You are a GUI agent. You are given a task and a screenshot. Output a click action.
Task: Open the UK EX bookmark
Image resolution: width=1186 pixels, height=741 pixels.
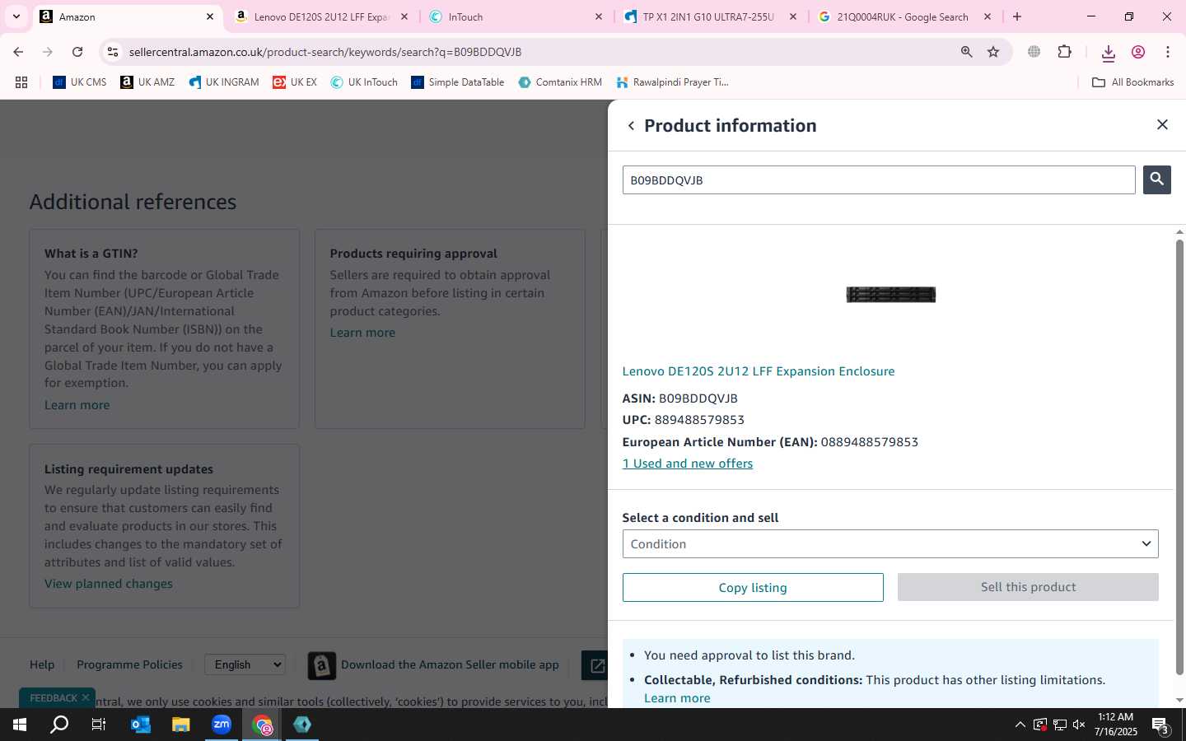click(x=295, y=82)
